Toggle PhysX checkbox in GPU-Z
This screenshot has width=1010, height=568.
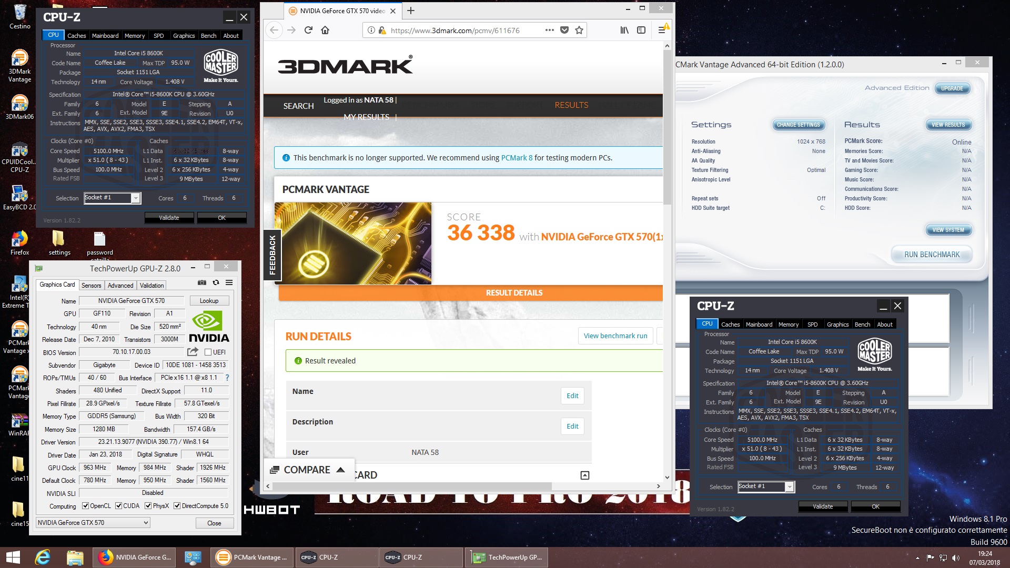tap(148, 506)
